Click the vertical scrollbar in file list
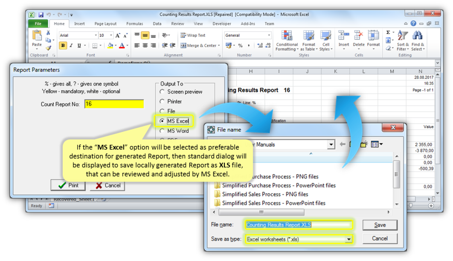The height and width of the screenshot is (261, 453). (397, 174)
